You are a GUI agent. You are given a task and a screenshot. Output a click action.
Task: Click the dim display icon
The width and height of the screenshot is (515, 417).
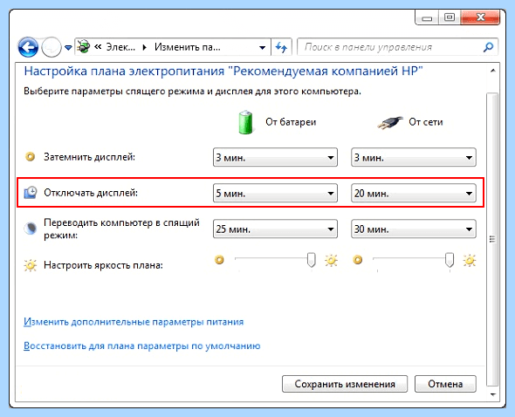(31, 157)
